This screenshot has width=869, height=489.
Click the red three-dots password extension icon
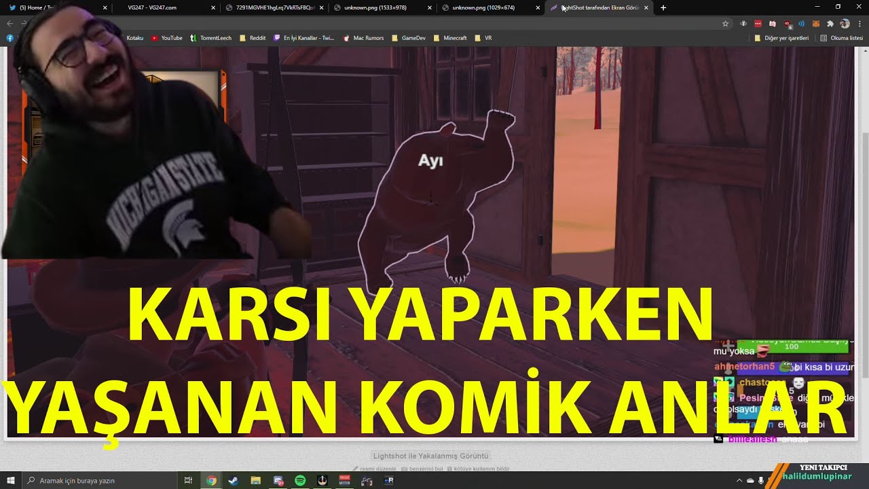(758, 23)
